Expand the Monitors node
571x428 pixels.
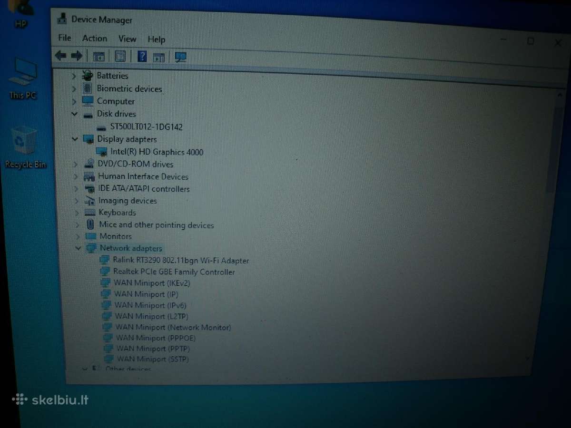(77, 236)
